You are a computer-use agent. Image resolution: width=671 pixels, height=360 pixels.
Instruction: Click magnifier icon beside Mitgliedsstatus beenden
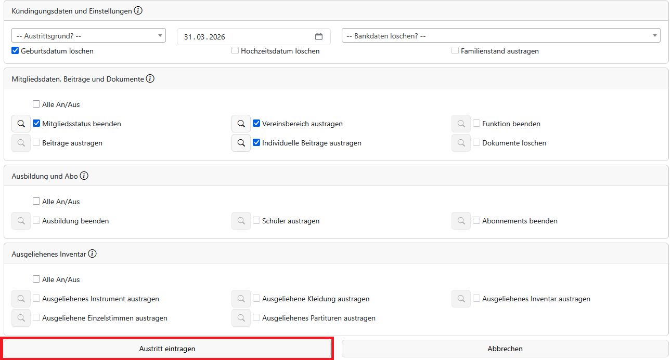point(21,124)
